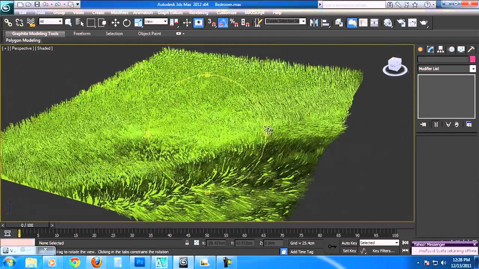The image size is (479, 269).
Task: Click the Render Production teapot icon
Action: [424, 23]
